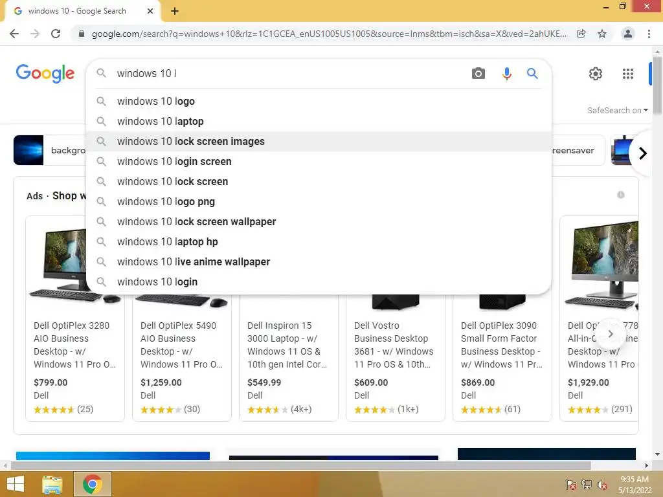The width and height of the screenshot is (663, 497).
Task: Open File Explorer from the taskbar
Action: [x=52, y=484]
